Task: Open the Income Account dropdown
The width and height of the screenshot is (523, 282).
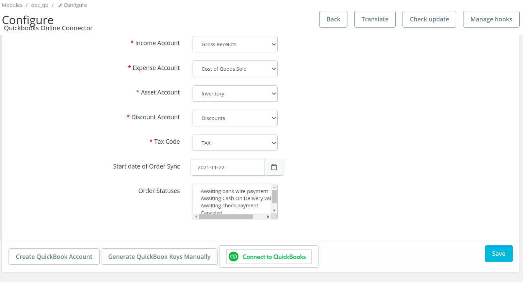Action: coord(235,44)
